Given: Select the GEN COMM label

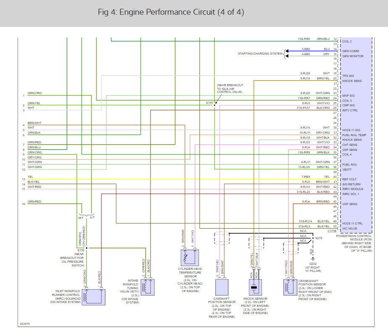Looking at the screenshot, I should [350, 51].
